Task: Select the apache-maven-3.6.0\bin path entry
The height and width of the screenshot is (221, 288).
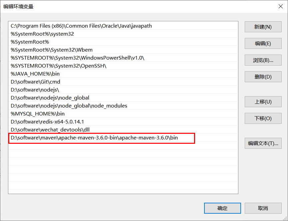Action: click(123, 138)
